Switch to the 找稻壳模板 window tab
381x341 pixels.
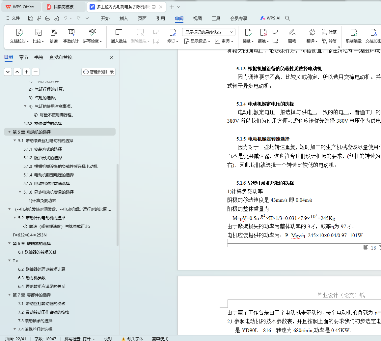coord(64,7)
